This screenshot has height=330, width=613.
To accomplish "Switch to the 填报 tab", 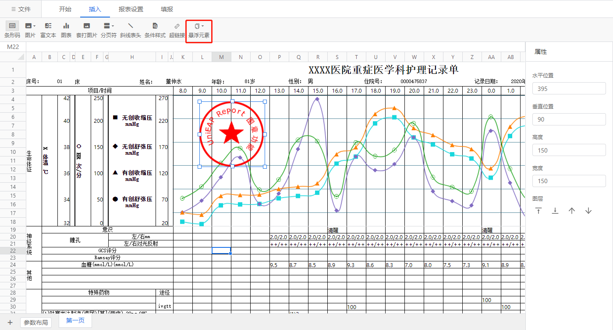I will (x=167, y=9).
